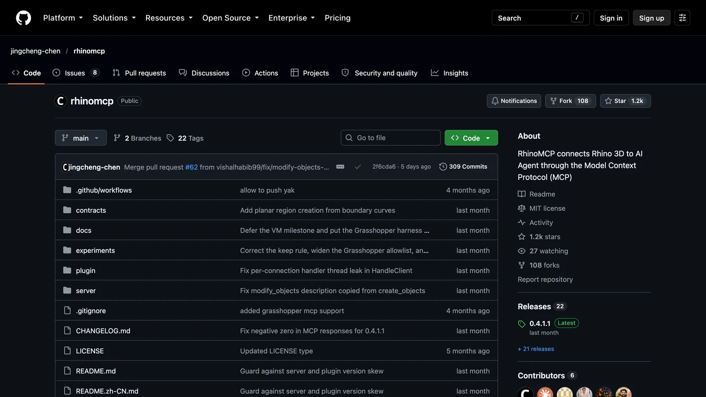
Task: Switch to the Actions tab
Action: 260,73
